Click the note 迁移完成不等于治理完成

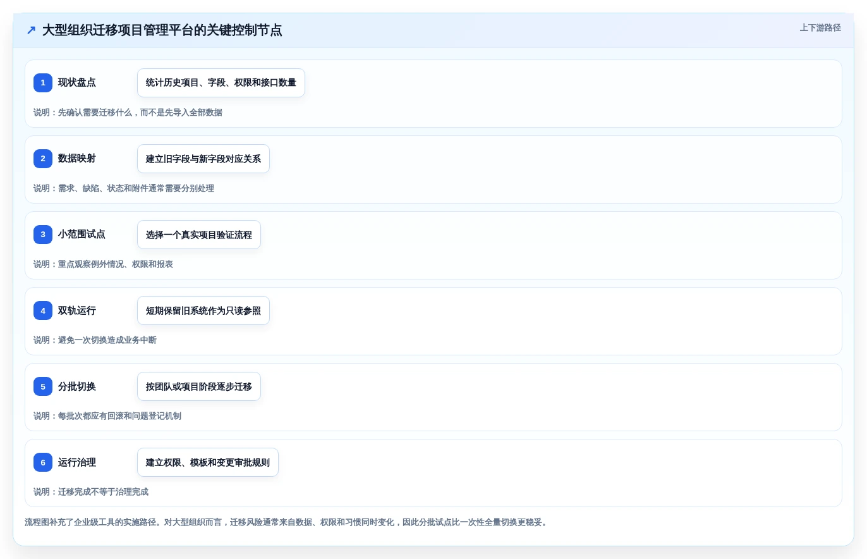point(91,492)
